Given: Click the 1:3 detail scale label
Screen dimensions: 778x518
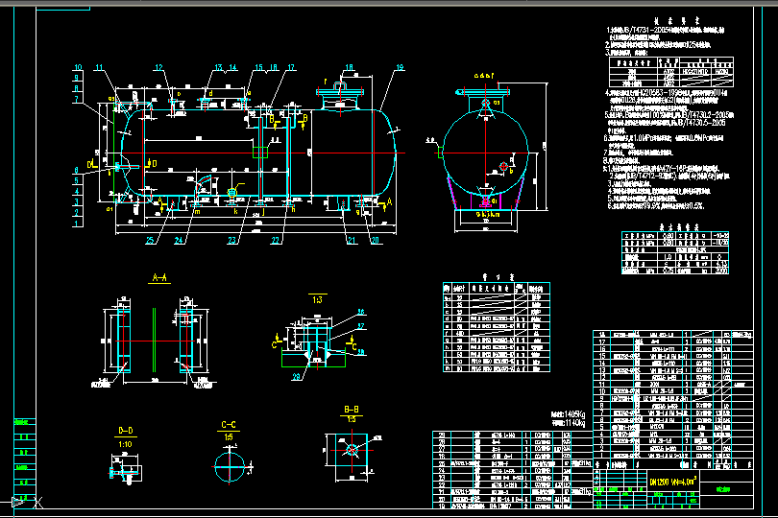Looking at the screenshot, I should pos(317,299).
